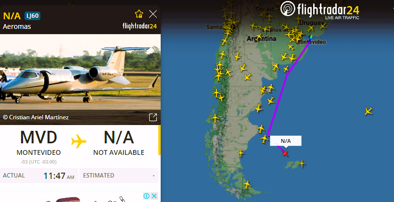The image size is (394, 202).
Task: Click the Cristian Ariel Martínez photo credit
Action: tap(36, 117)
